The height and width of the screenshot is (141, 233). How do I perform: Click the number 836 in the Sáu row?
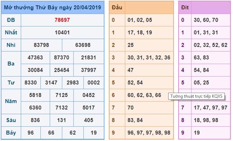(35, 120)
